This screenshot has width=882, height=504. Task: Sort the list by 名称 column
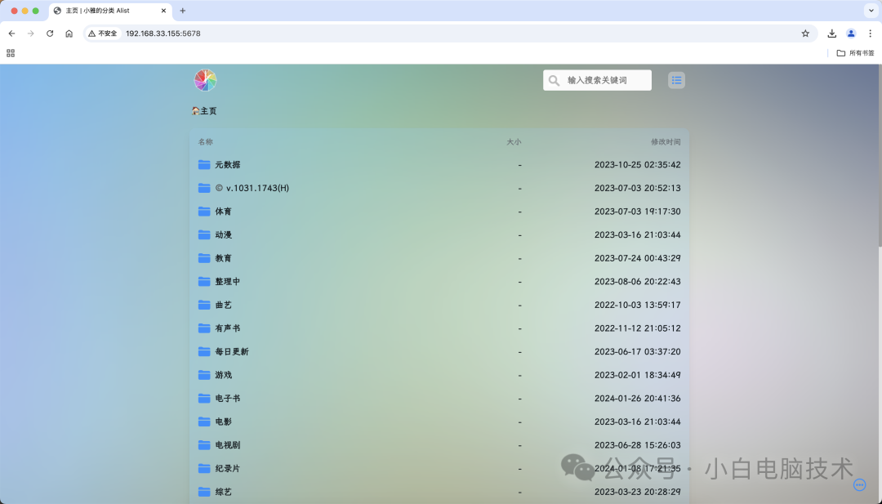coord(205,142)
